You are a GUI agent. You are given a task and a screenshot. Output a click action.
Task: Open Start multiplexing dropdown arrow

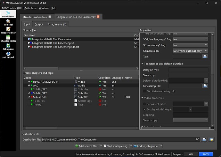point(131,146)
